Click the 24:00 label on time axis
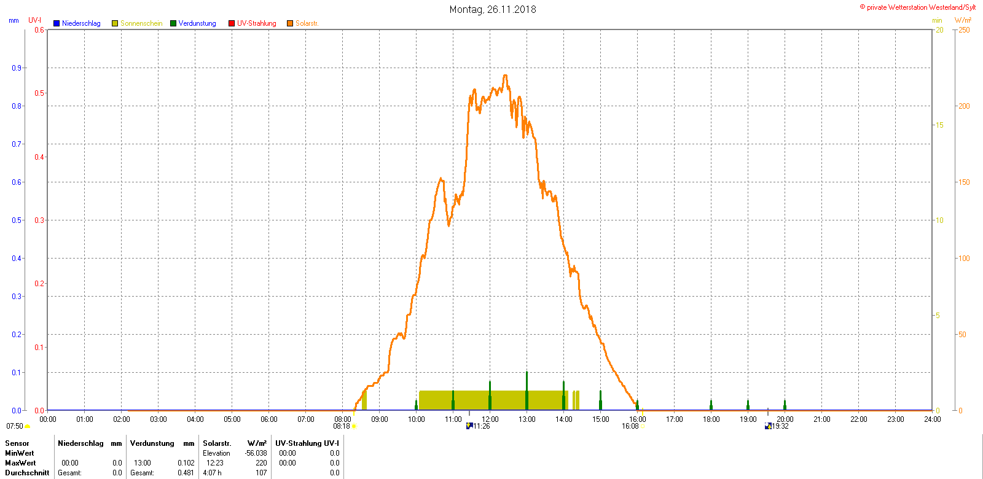Viewport: 983px width, 479px height. click(x=933, y=419)
